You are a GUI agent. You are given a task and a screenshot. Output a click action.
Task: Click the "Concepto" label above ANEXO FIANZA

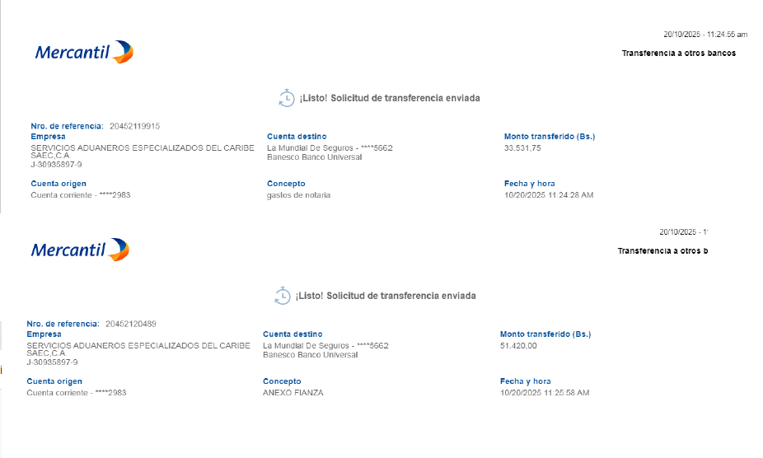click(282, 381)
